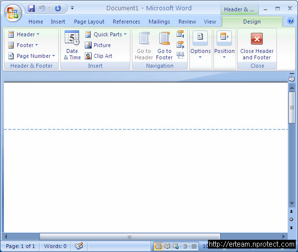Open Customize Quick Access Toolbar dropdown
Image resolution: width=298 pixels, height=252 pixels.
pyautogui.click(x=72, y=8)
